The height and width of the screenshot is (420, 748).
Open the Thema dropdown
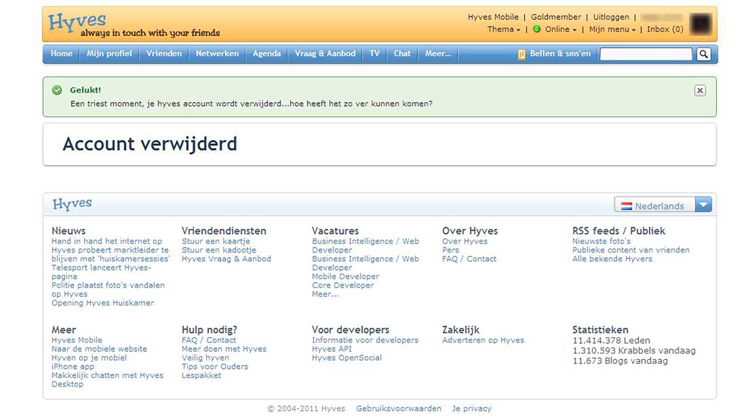pyautogui.click(x=503, y=29)
